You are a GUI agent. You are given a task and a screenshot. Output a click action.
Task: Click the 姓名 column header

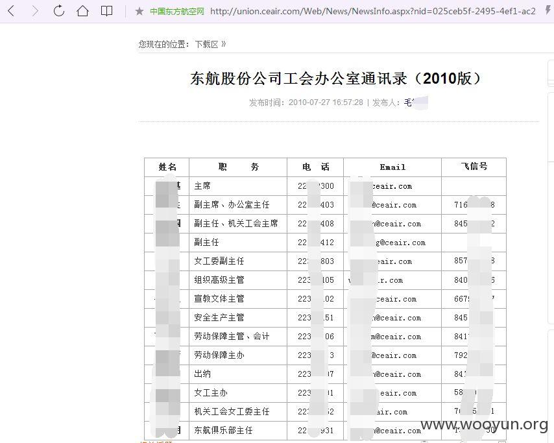coord(167,167)
